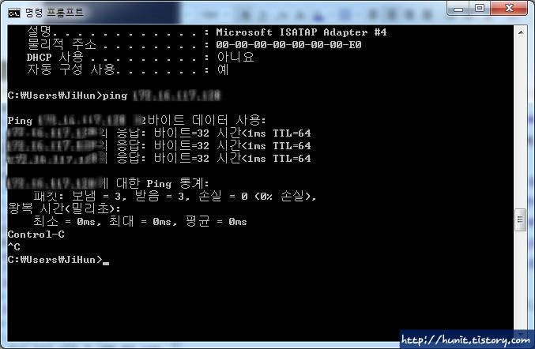Maximize the command prompt window

[480, 8]
